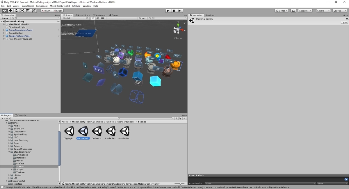The image size is (349, 189).
Task: Switch to the Console tab
Action: point(20,115)
